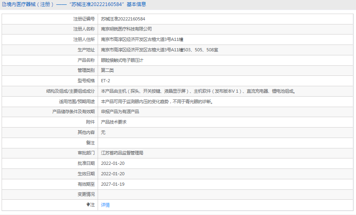Click the 产品储存条件及有效期 label

pos(74,112)
